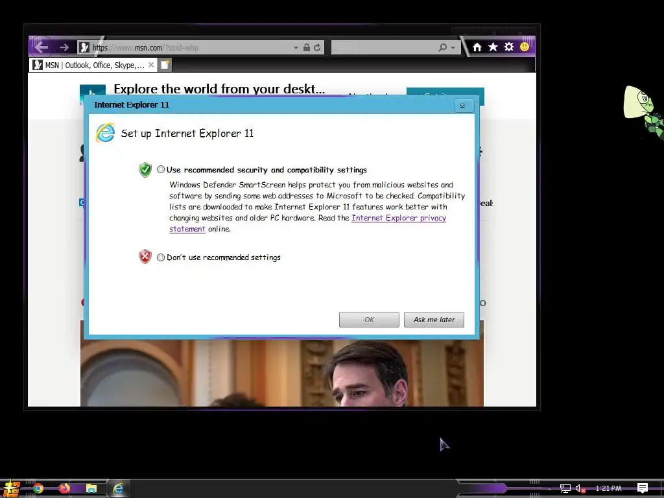This screenshot has height=498, width=664.
Task: Click the search magnifier icon
Action: [442, 47]
